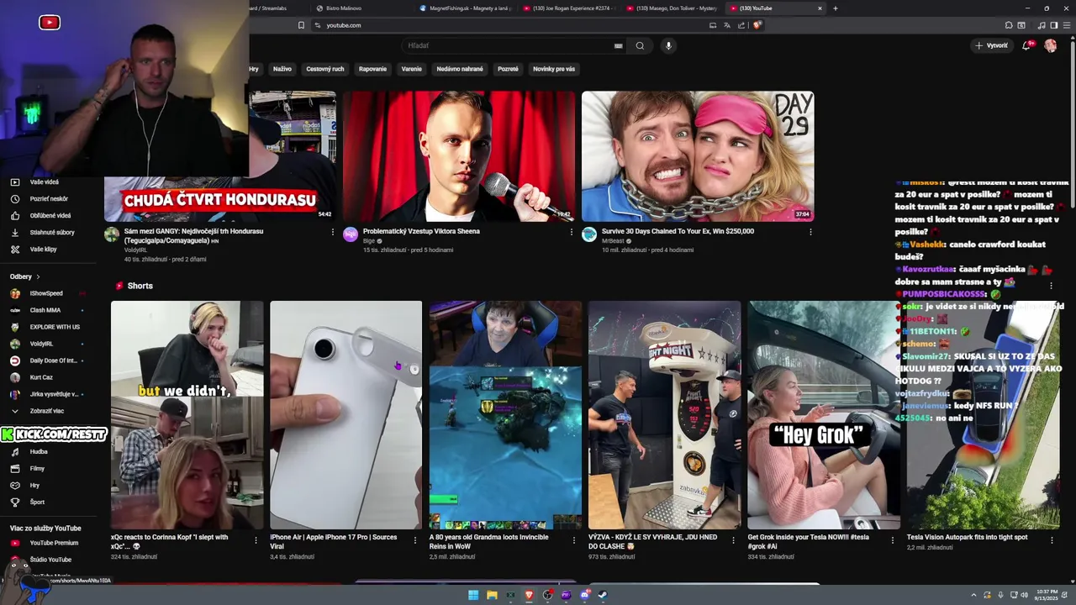Open the Vytvoriť create menu

pos(991,45)
